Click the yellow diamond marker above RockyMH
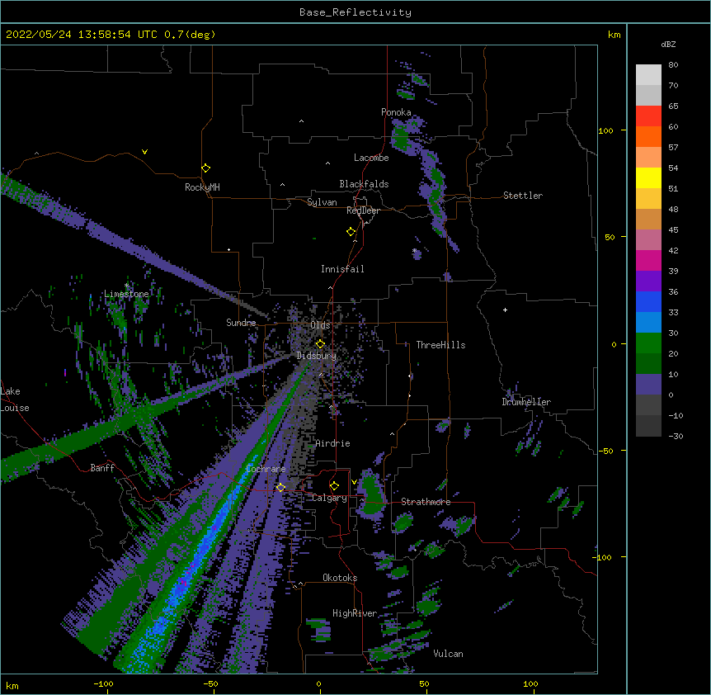Viewport: 711px width, 695px height. [x=206, y=168]
